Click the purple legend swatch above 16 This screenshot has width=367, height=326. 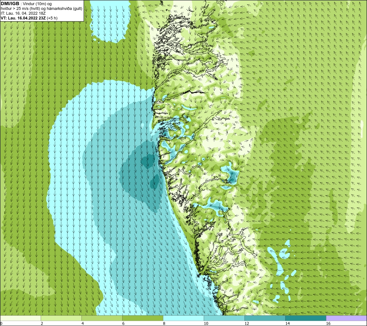click(x=346, y=318)
